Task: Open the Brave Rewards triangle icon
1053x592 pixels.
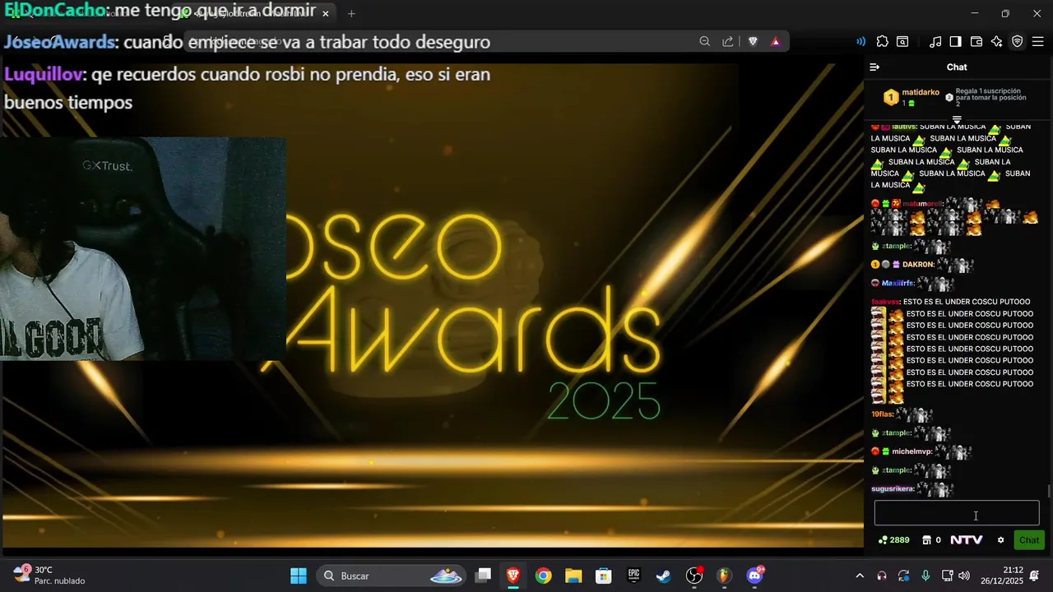Action: pos(775,41)
